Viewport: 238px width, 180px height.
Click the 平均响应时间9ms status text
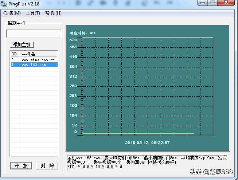(198, 158)
